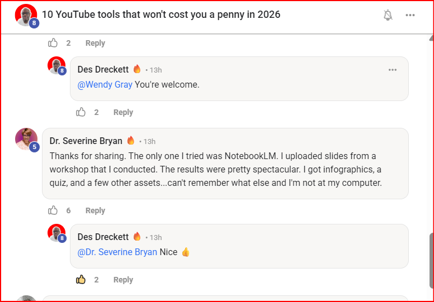Open the post options three-dot menu
The height and width of the screenshot is (302, 434).
411,15
